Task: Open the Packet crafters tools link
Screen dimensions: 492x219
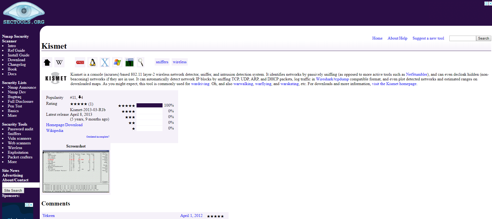Action: click(x=20, y=157)
